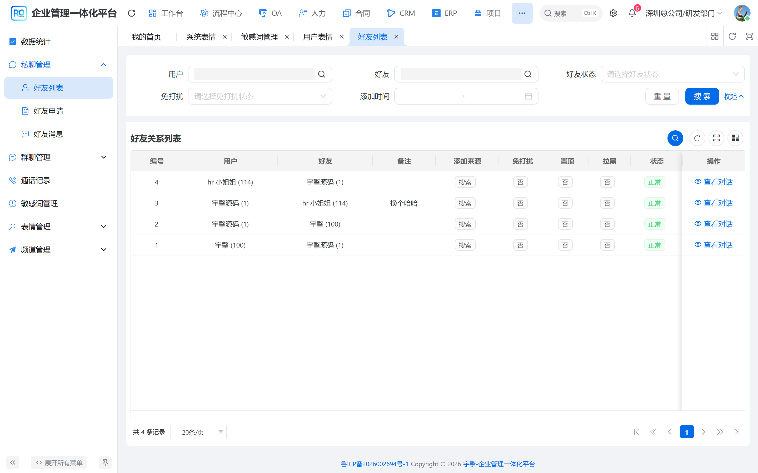Open the 流程中心 top menu

[221, 13]
